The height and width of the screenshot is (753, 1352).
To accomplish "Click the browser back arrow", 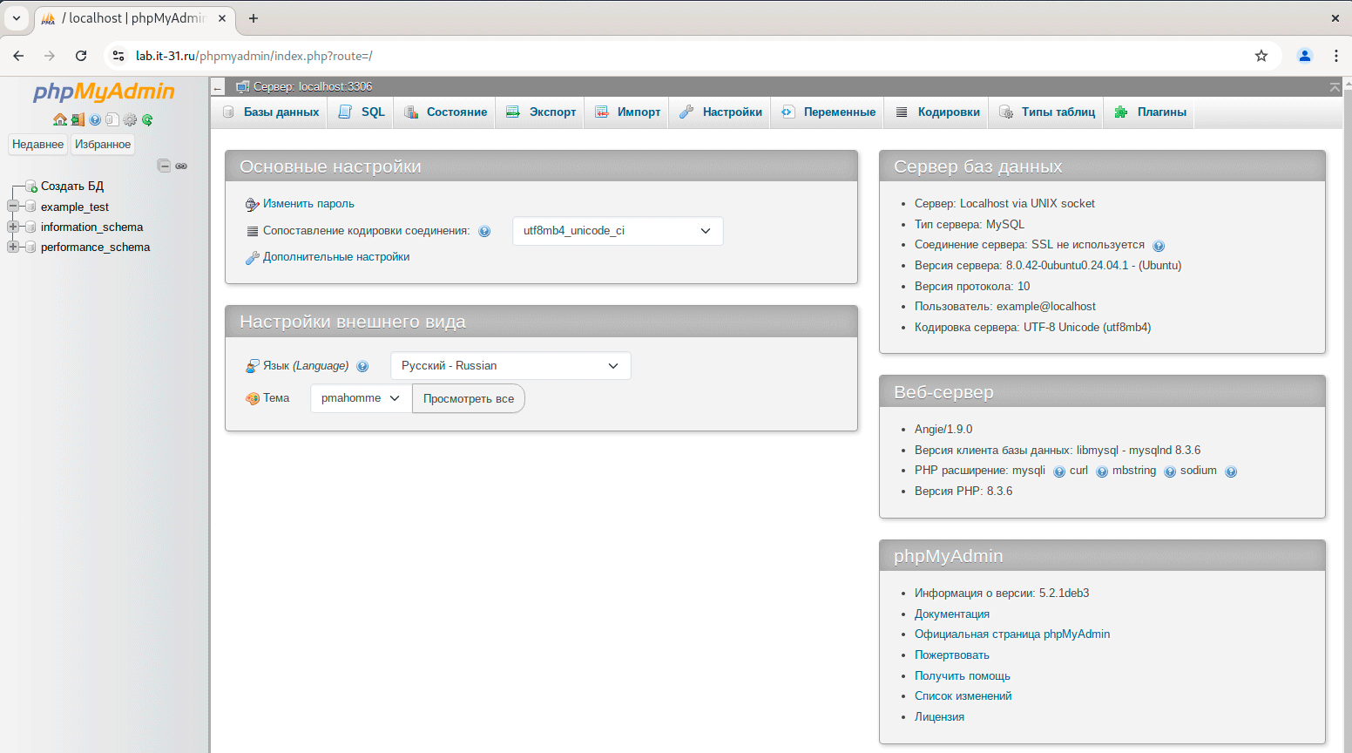I will coord(18,56).
